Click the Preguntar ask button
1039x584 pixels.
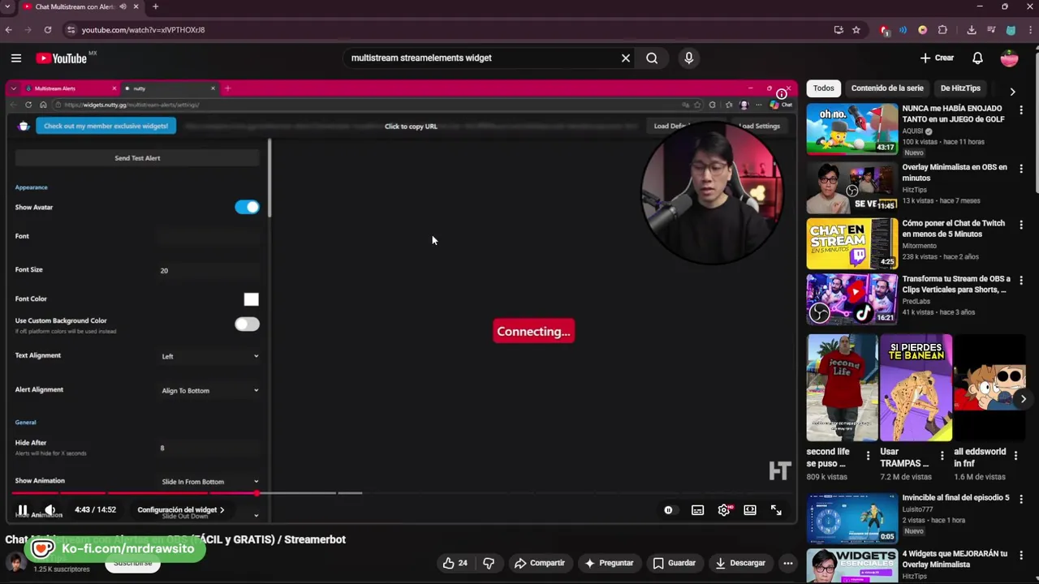609,563
